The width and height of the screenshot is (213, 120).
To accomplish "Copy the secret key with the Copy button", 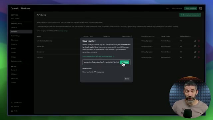I will pyautogui.click(x=124, y=62).
